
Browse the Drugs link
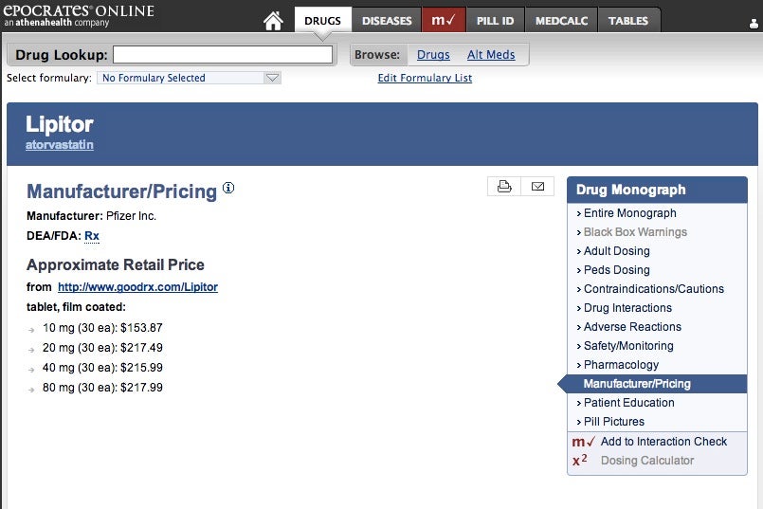[x=433, y=54]
